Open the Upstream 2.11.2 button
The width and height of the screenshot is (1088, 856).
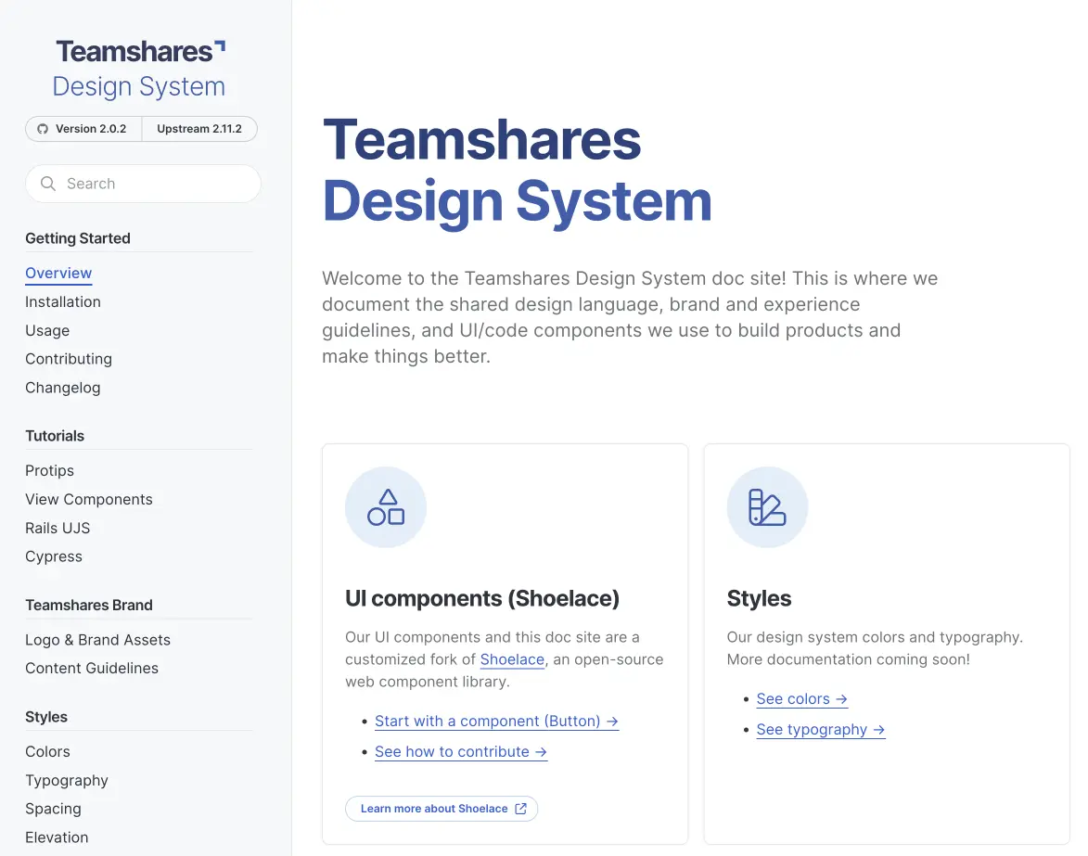click(199, 129)
